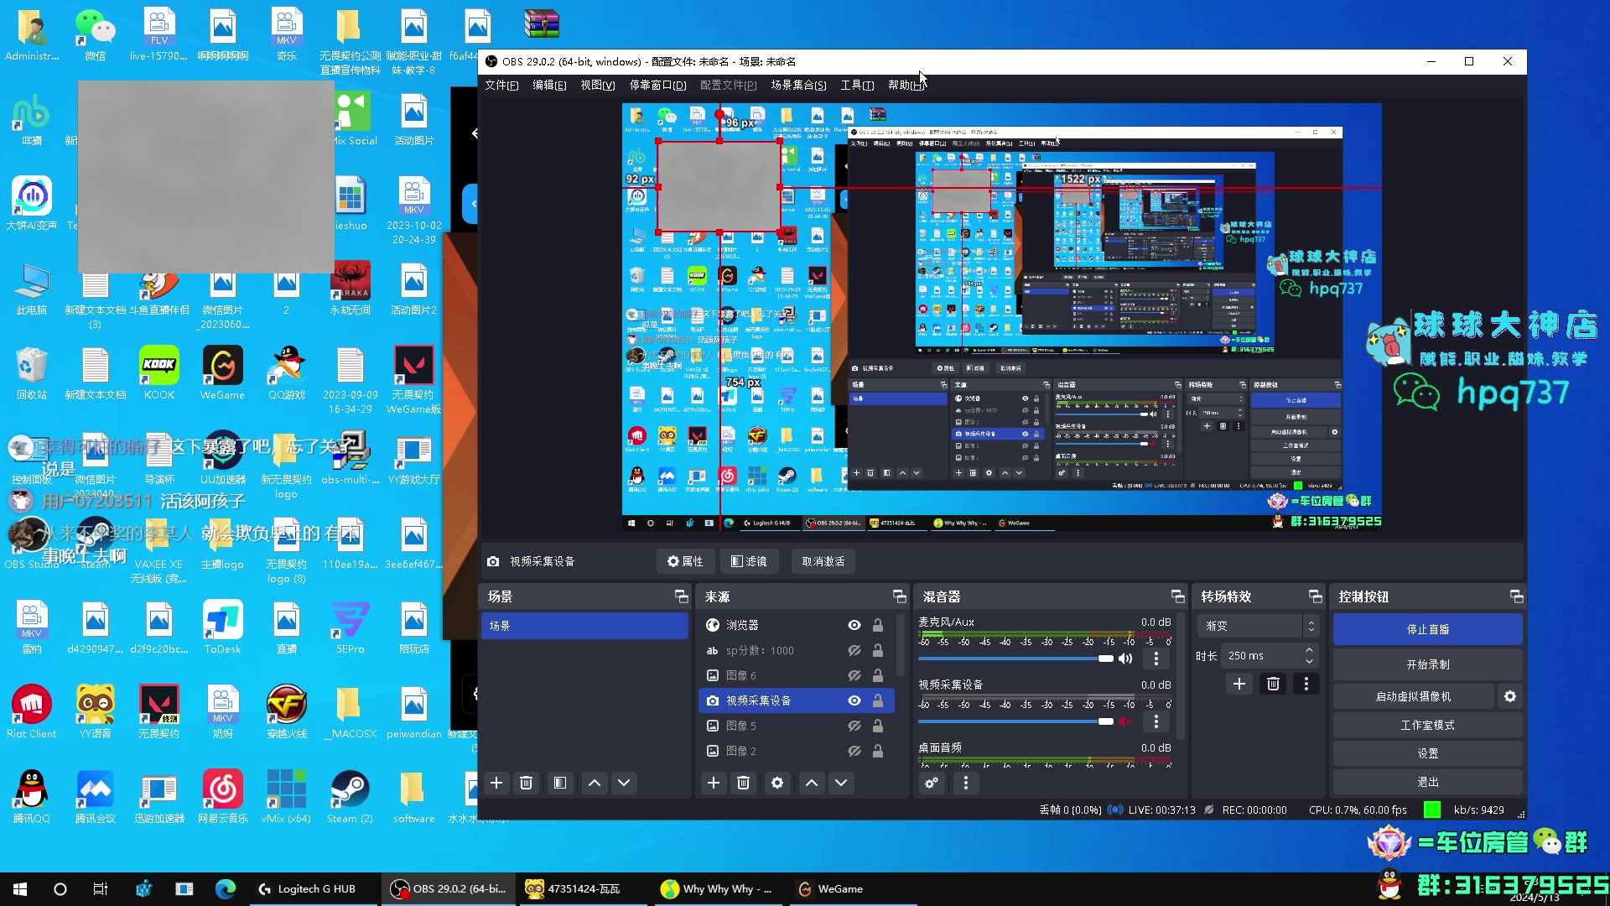Open 文件(F) menu
The image size is (1610, 906).
click(501, 85)
